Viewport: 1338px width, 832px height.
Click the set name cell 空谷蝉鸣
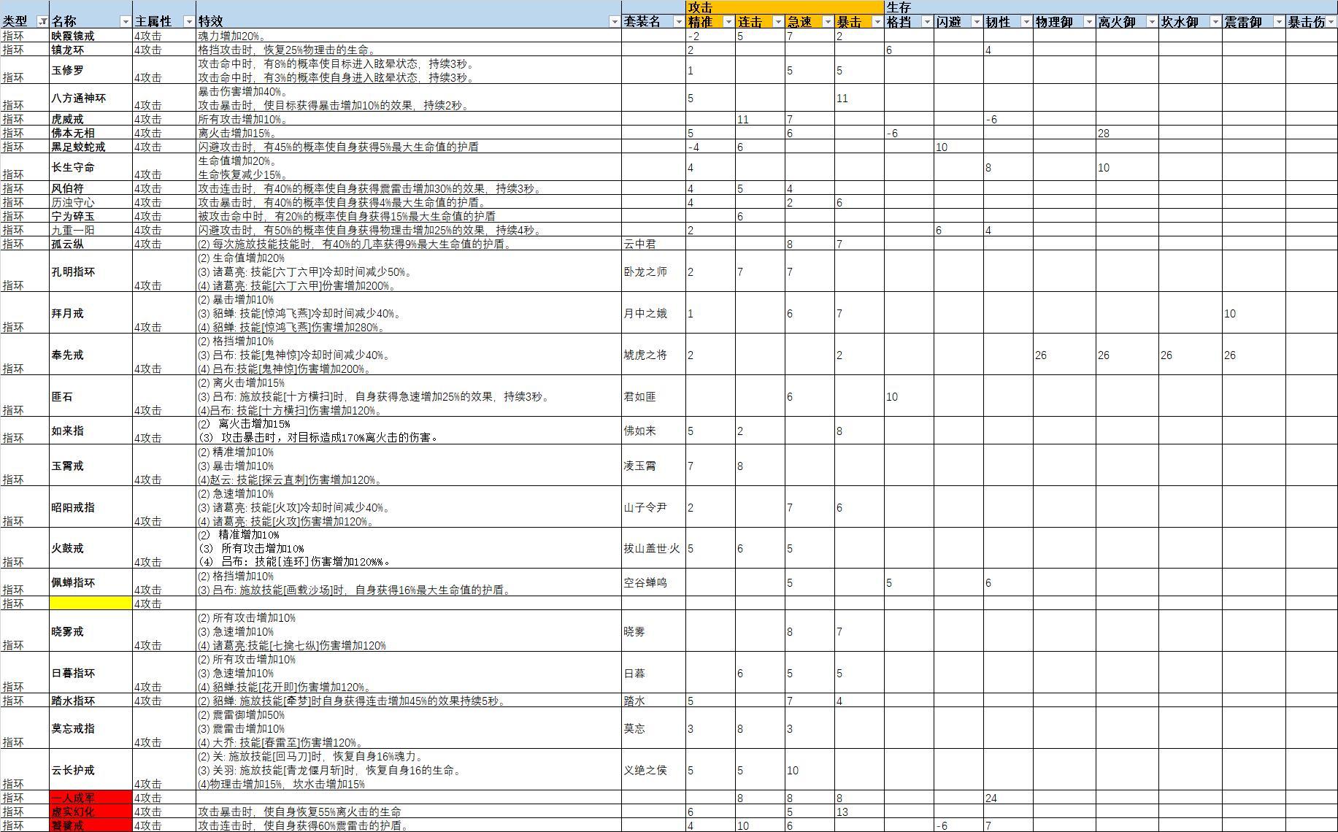653,582
